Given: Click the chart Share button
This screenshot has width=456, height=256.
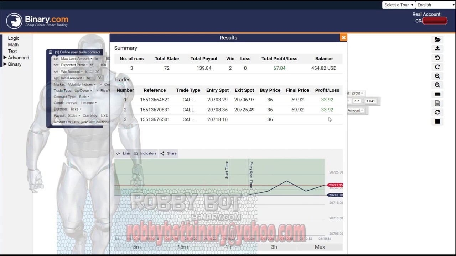Looking at the screenshot, I should [x=169, y=153].
